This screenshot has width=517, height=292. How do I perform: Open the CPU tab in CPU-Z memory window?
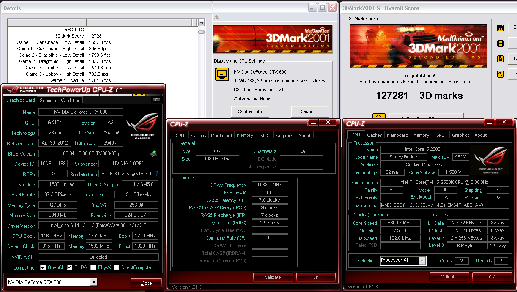[x=180, y=136]
